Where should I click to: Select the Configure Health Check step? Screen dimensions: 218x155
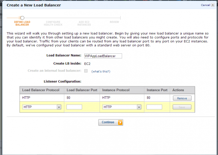[53, 23]
